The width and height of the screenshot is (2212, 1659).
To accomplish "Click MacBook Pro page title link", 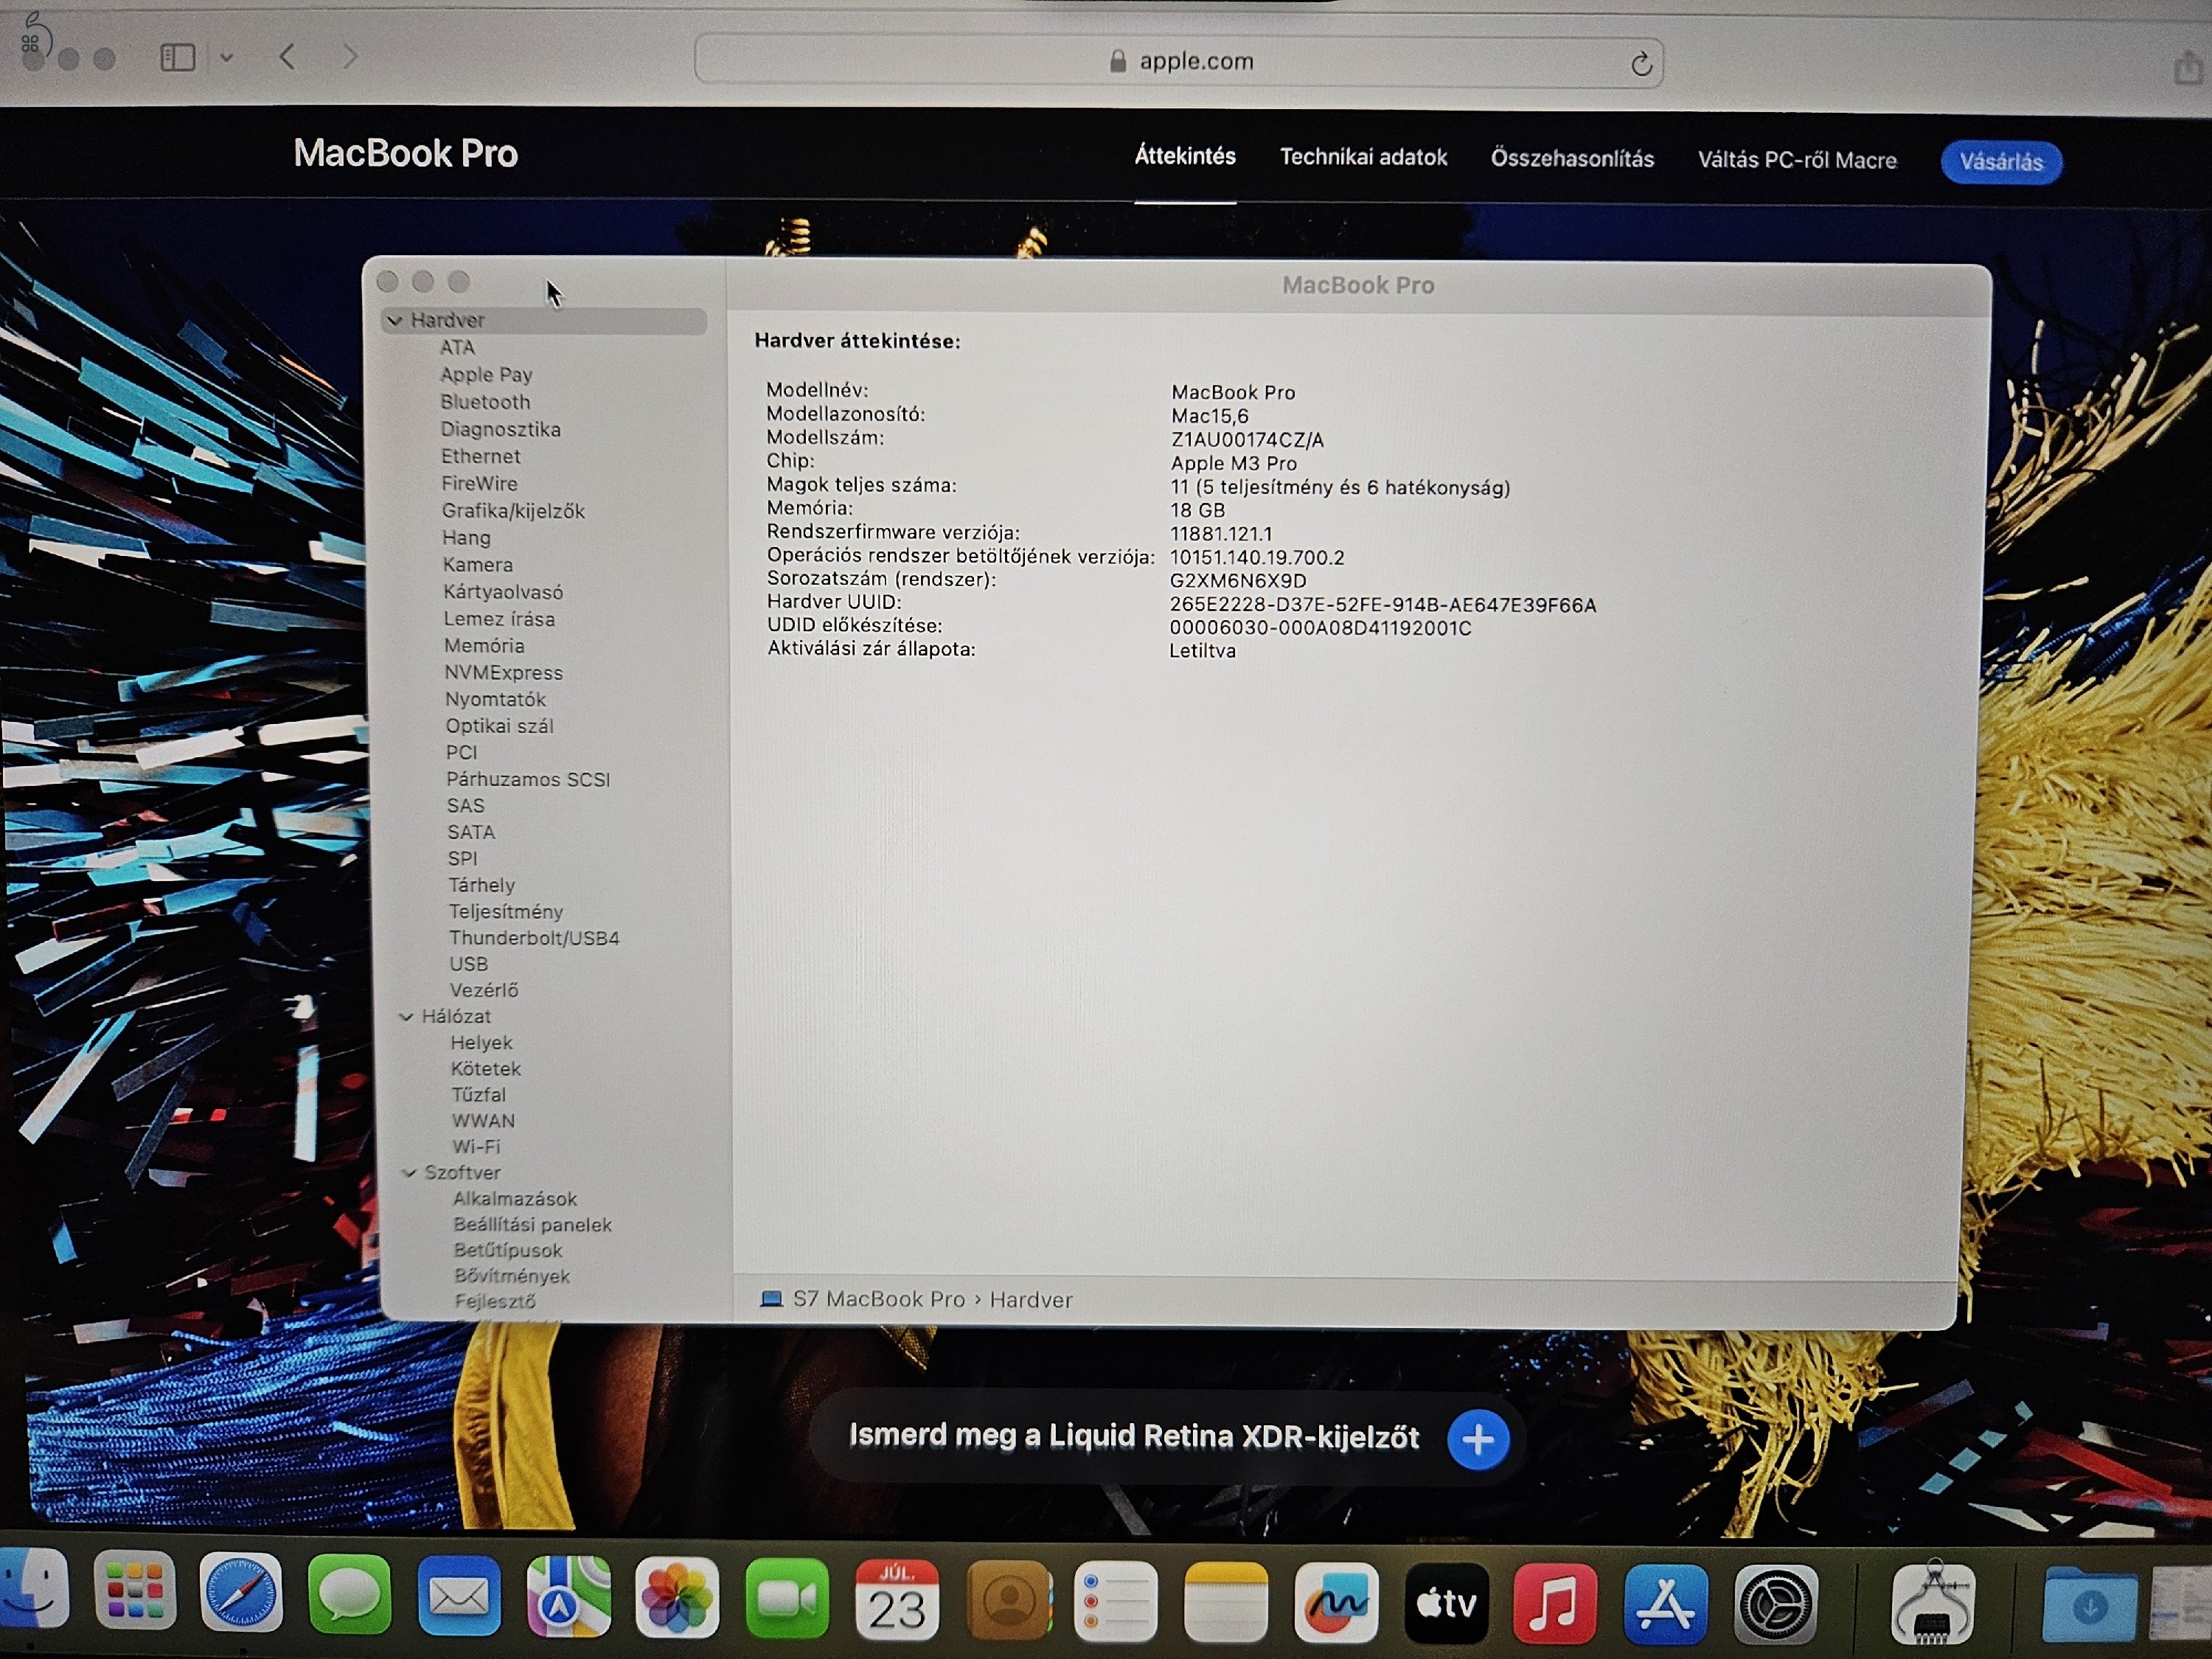I will pyautogui.click(x=405, y=153).
